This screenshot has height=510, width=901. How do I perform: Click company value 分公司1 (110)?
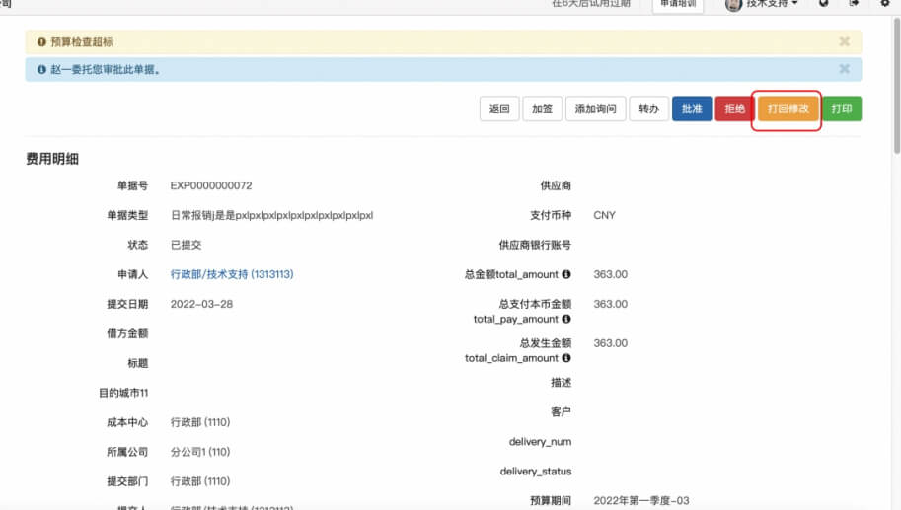(200, 452)
